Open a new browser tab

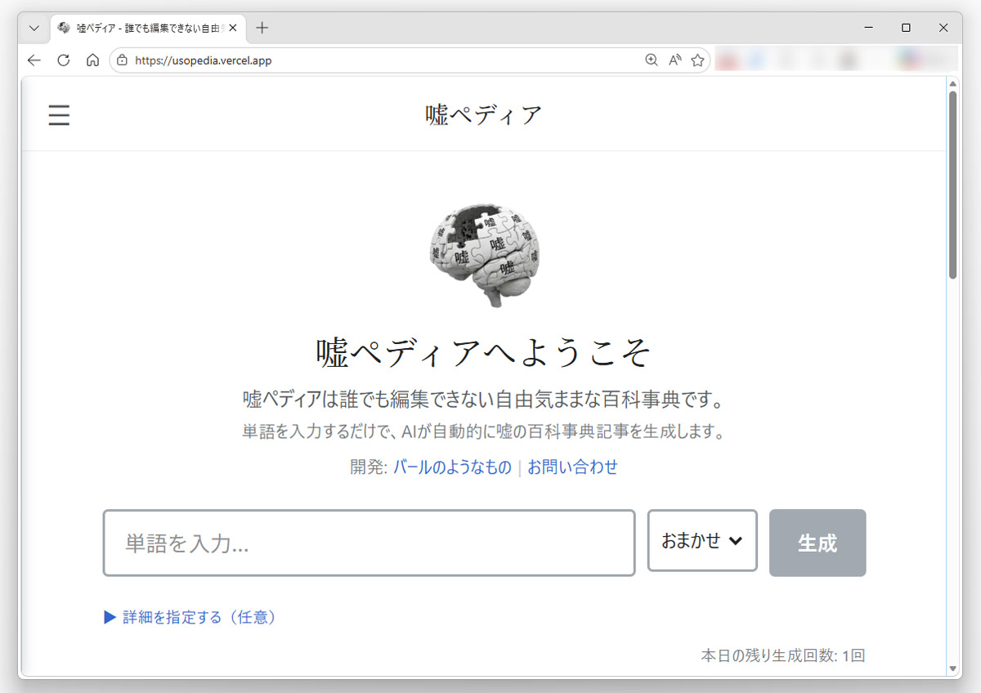[x=262, y=27]
